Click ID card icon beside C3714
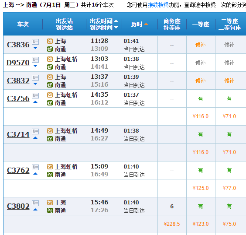Viewport: 246px width, 235px height. pyautogui.click(x=35, y=132)
